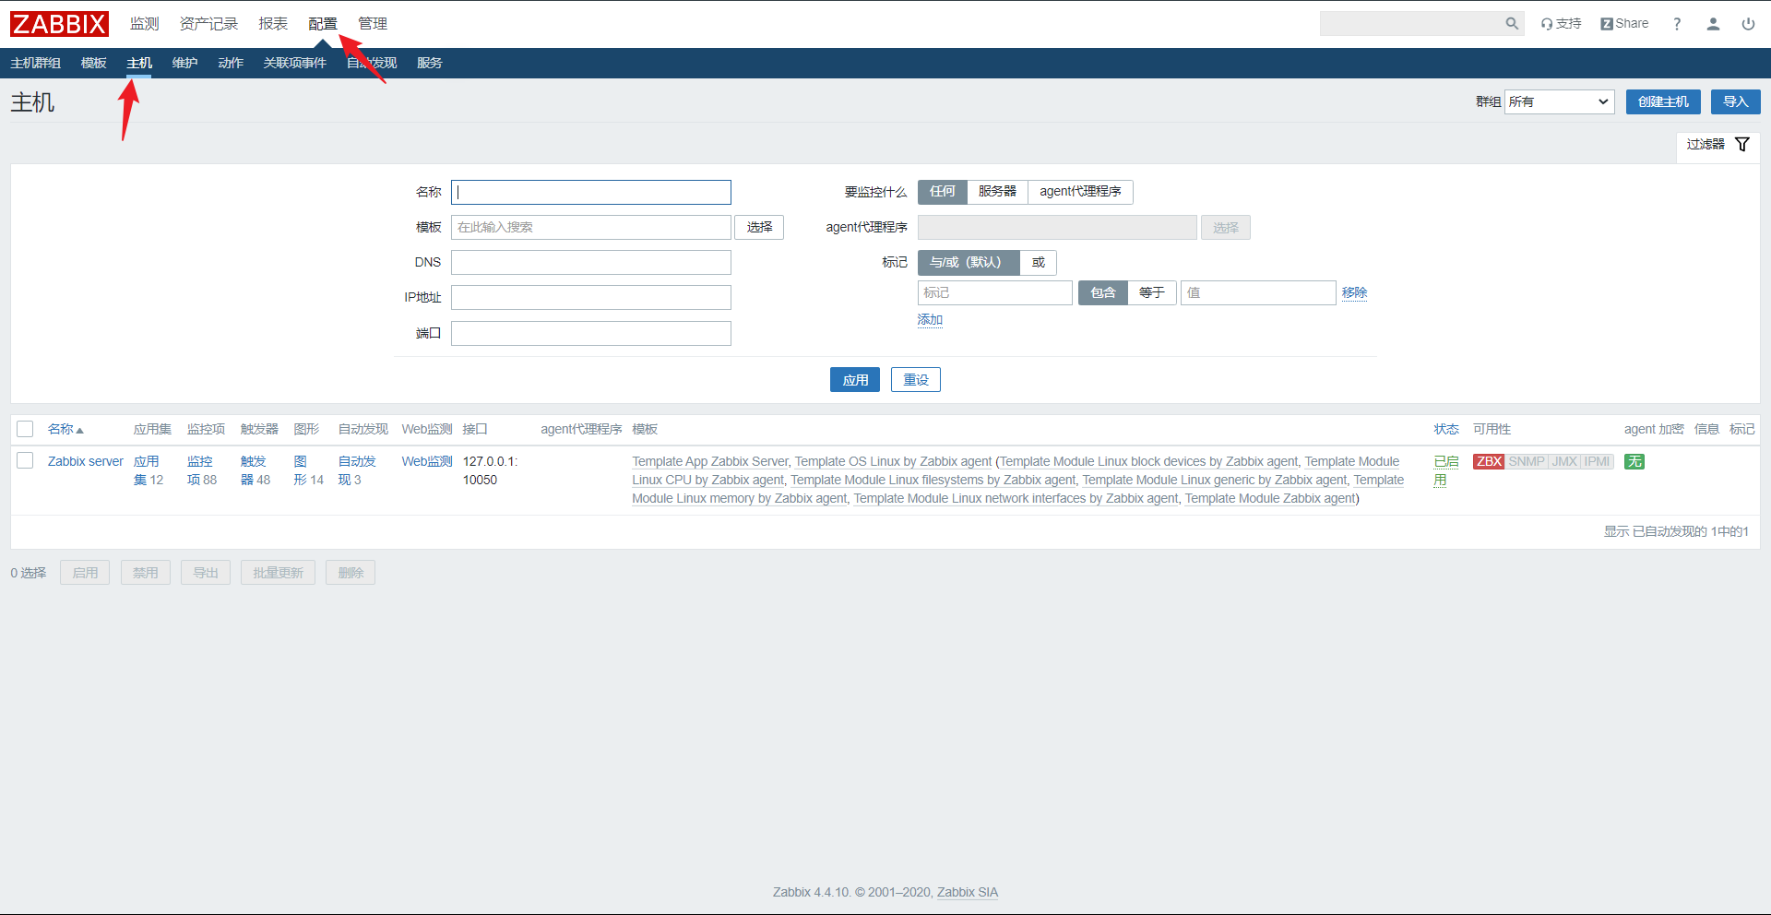
Task: Open Zabbix SIA footer link
Action: click(968, 893)
